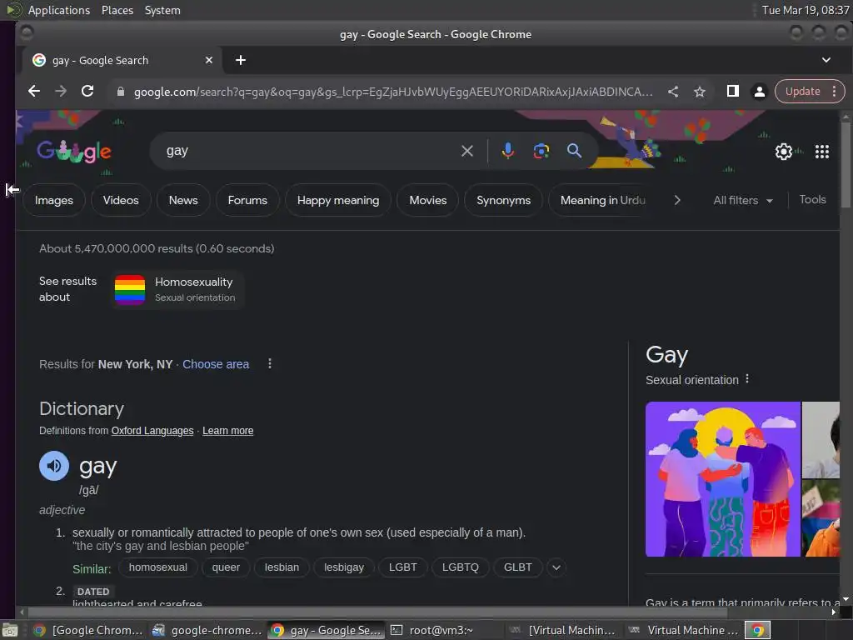Open System menu
This screenshot has height=640, width=853.
[x=162, y=10]
